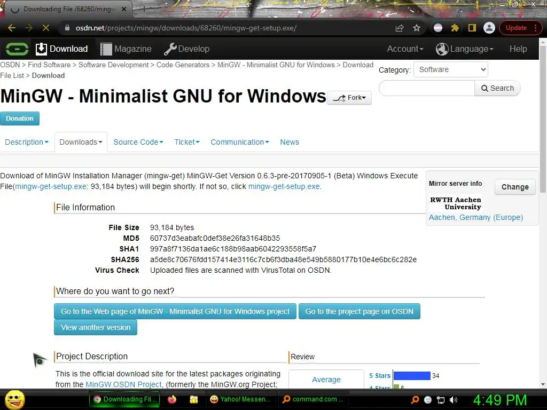Click View another version button
This screenshot has height=410, width=547.
[96, 327]
